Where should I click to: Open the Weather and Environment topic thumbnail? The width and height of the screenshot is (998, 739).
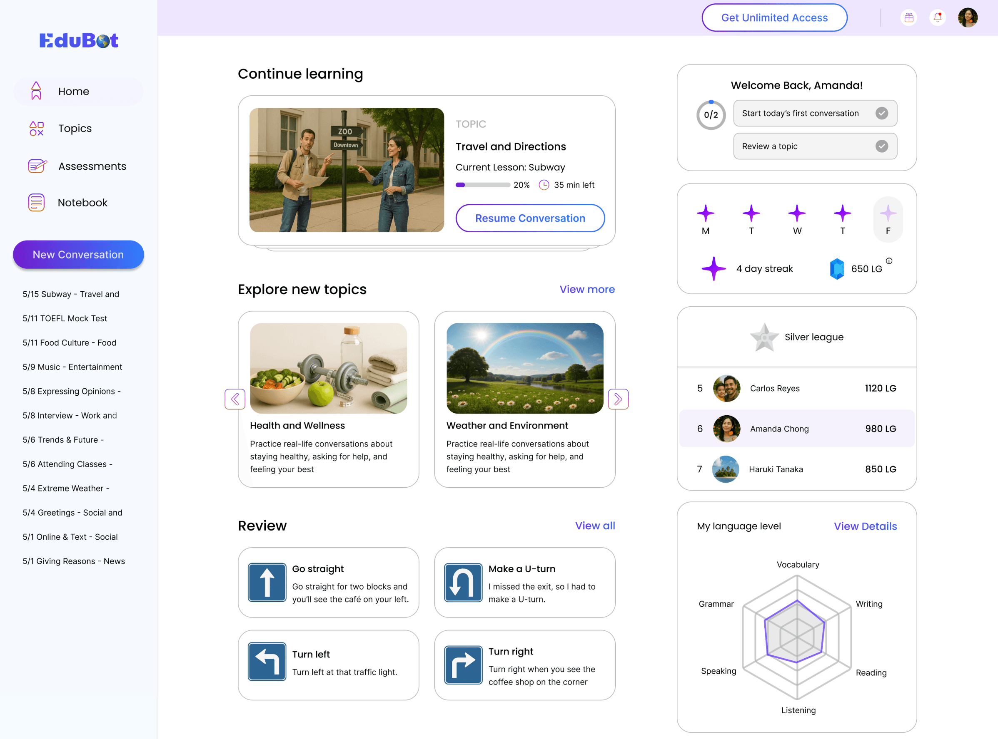524,368
